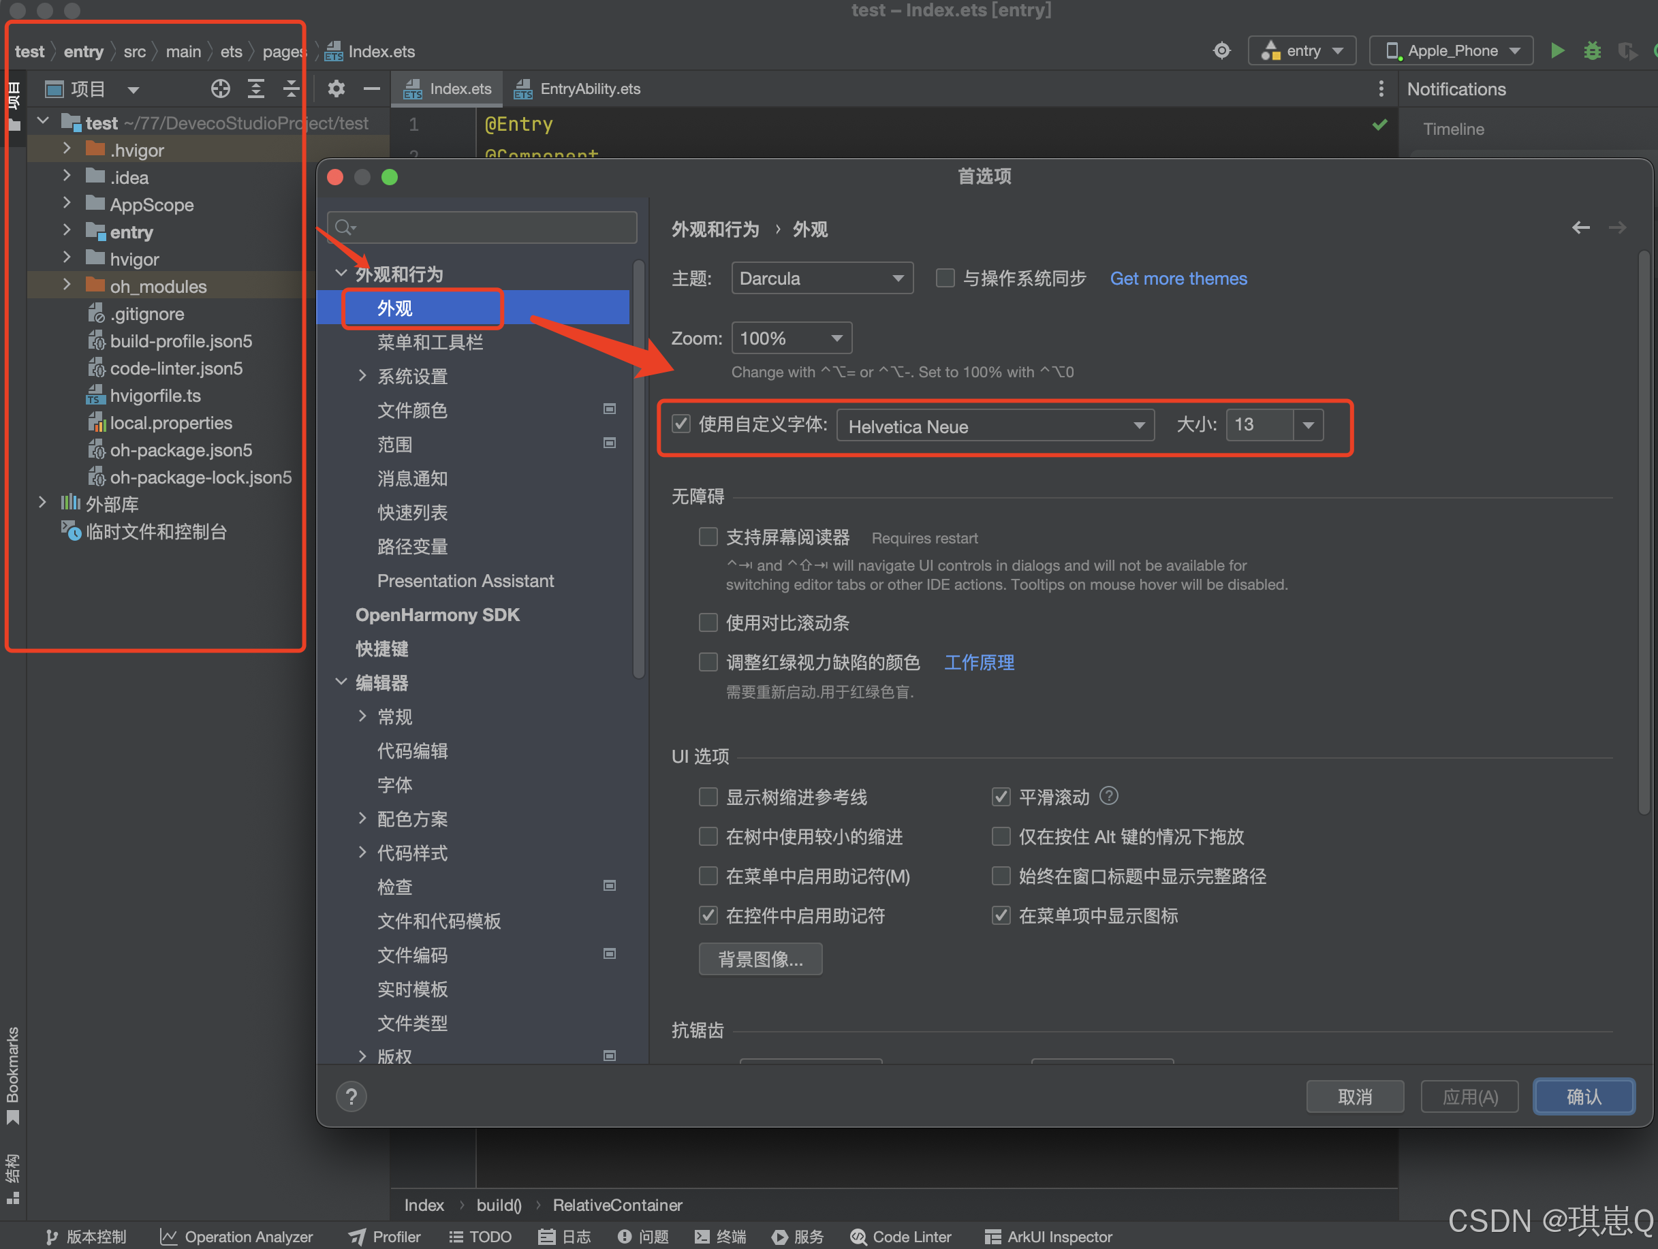Open the Zoom 100% dropdown
Viewport: 1658px width, 1249px height.
(x=791, y=338)
